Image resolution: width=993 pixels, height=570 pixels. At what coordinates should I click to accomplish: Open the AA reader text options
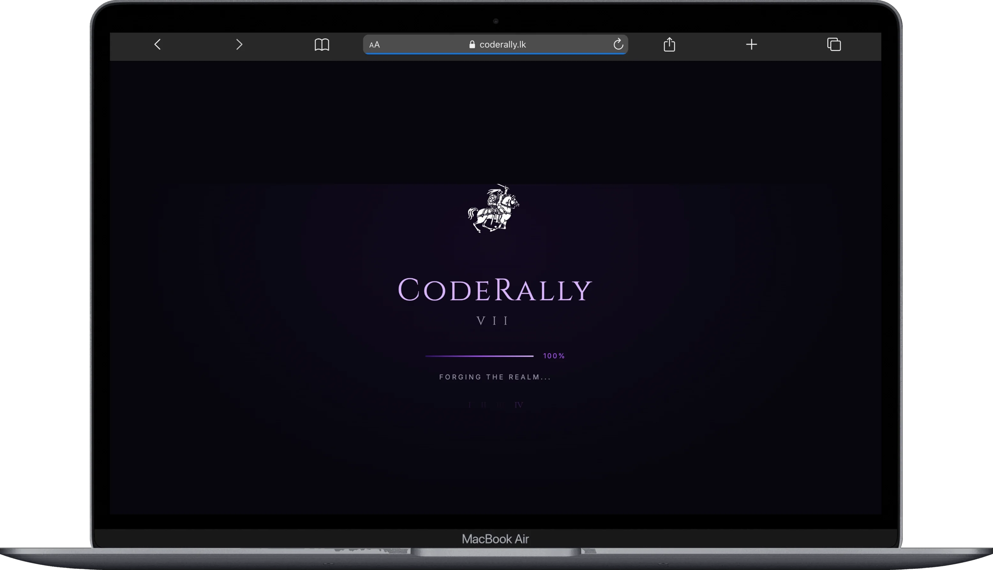tap(375, 45)
